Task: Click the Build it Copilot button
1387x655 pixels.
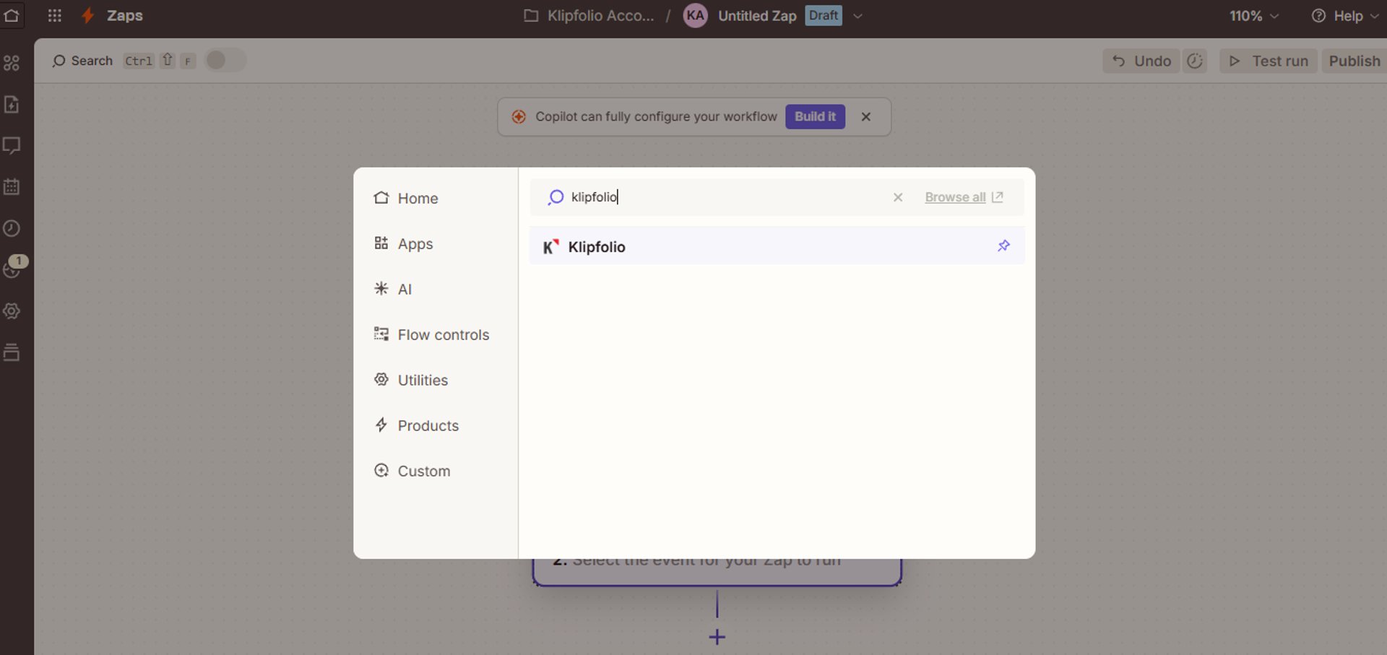Action: tap(815, 116)
